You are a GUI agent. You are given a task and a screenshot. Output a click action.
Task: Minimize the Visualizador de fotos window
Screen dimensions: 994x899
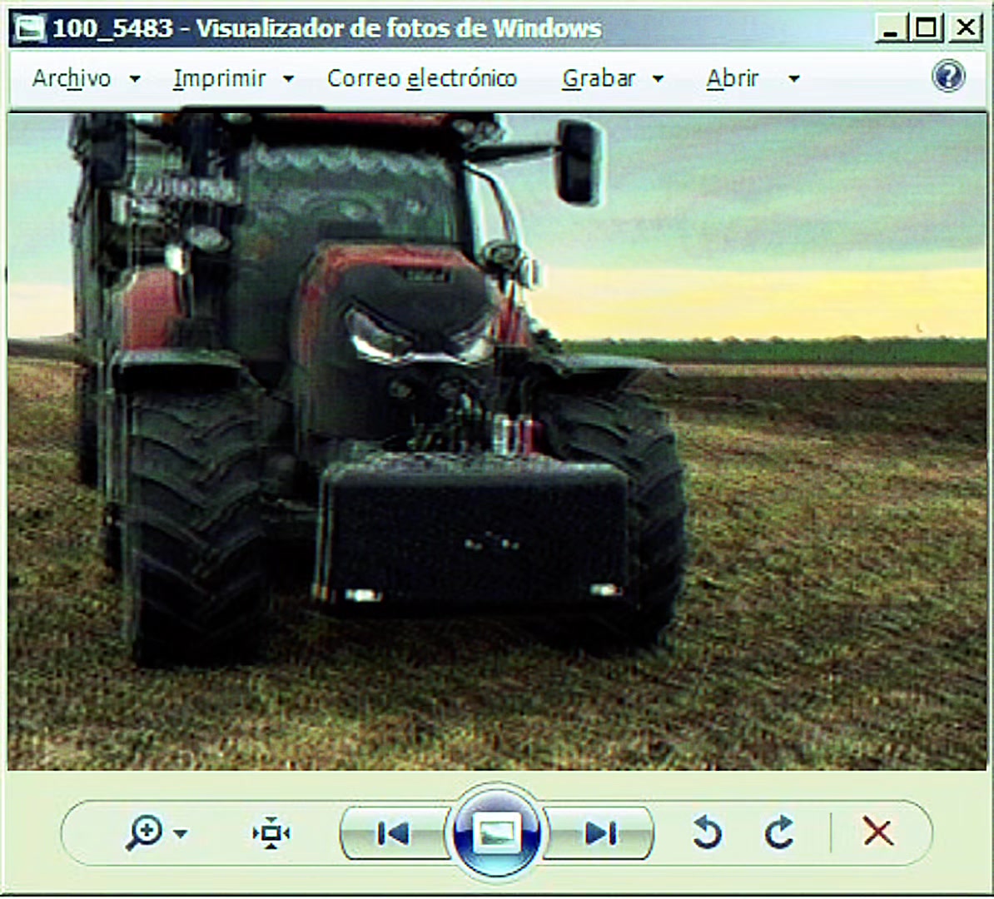coord(891,28)
